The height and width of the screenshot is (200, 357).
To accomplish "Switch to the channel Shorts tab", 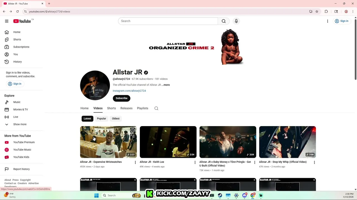I will point(112,108).
